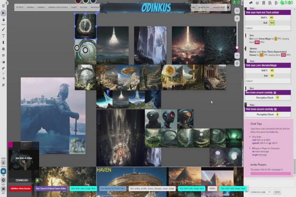
Task: Run the my-stats macro
Action: coord(84,7)
